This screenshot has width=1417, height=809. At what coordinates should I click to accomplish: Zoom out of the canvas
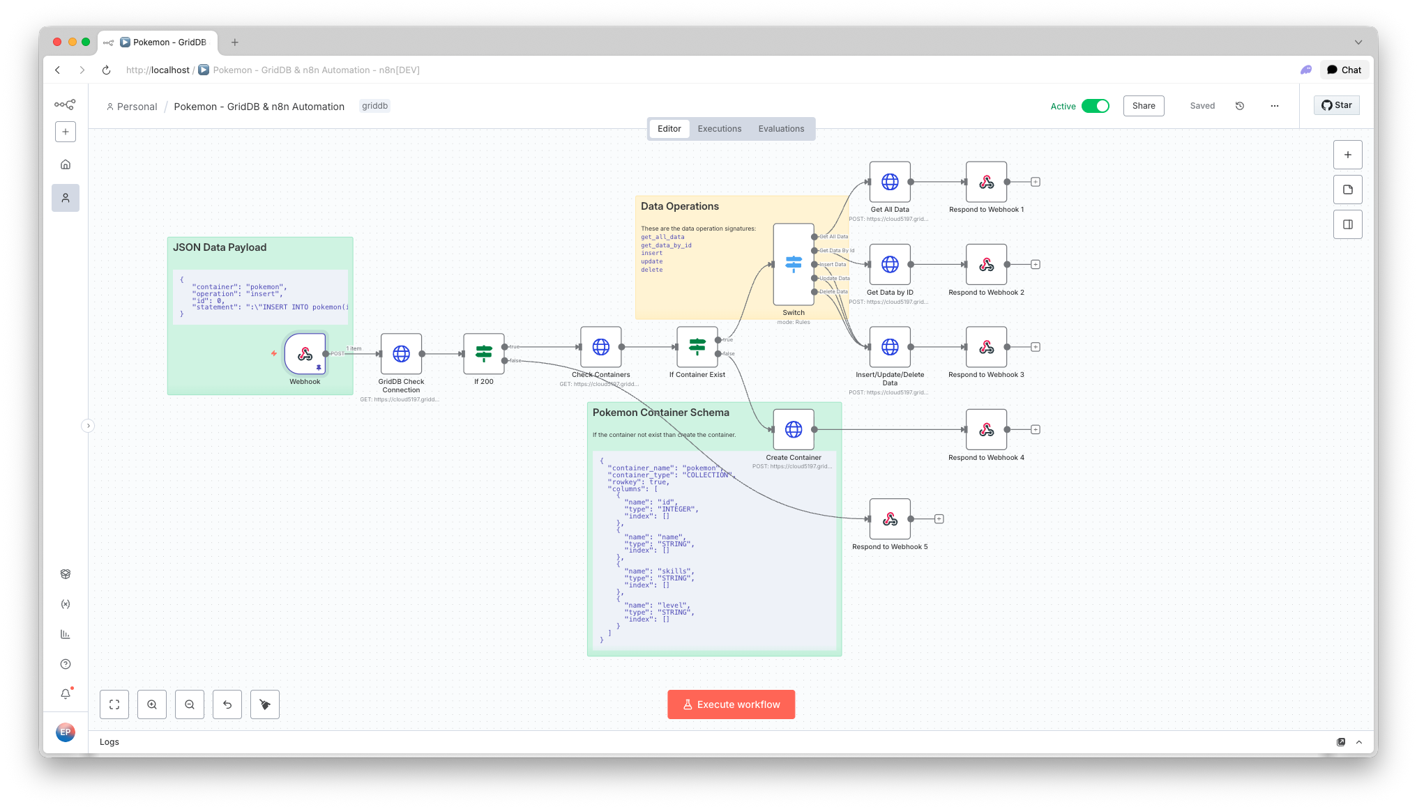(x=190, y=704)
